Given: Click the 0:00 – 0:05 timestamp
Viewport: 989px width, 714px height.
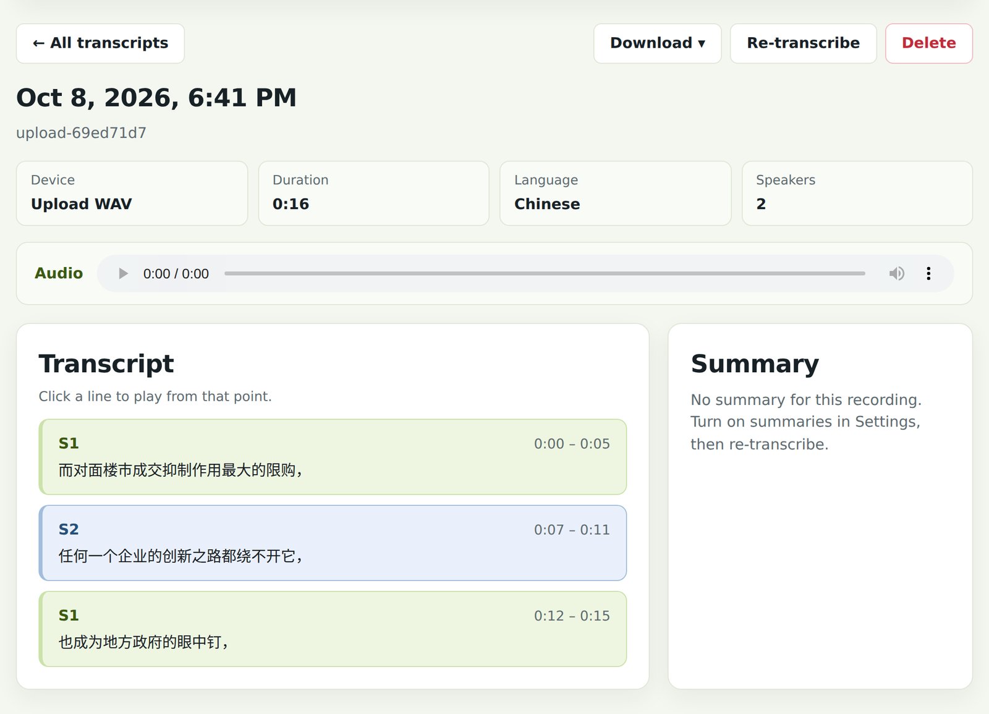Looking at the screenshot, I should [x=572, y=444].
